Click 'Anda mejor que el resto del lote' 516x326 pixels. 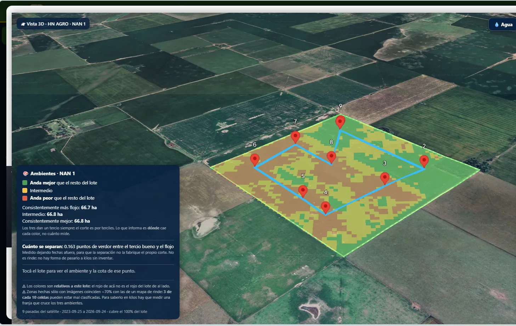pos(63,183)
